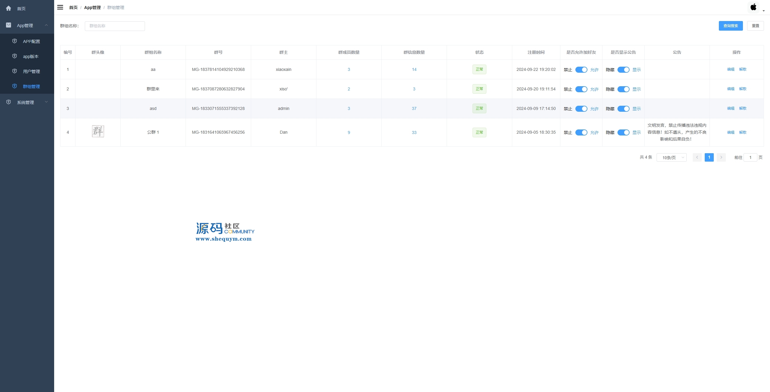Click the shield icon beside APP配置
The height and width of the screenshot is (392, 770).
pyautogui.click(x=14, y=41)
